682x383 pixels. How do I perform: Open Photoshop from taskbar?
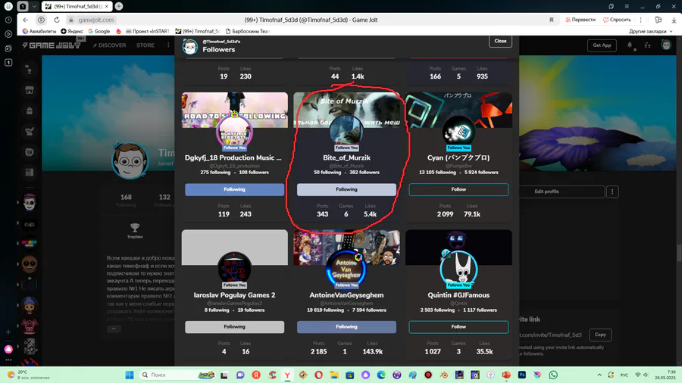(x=522, y=375)
